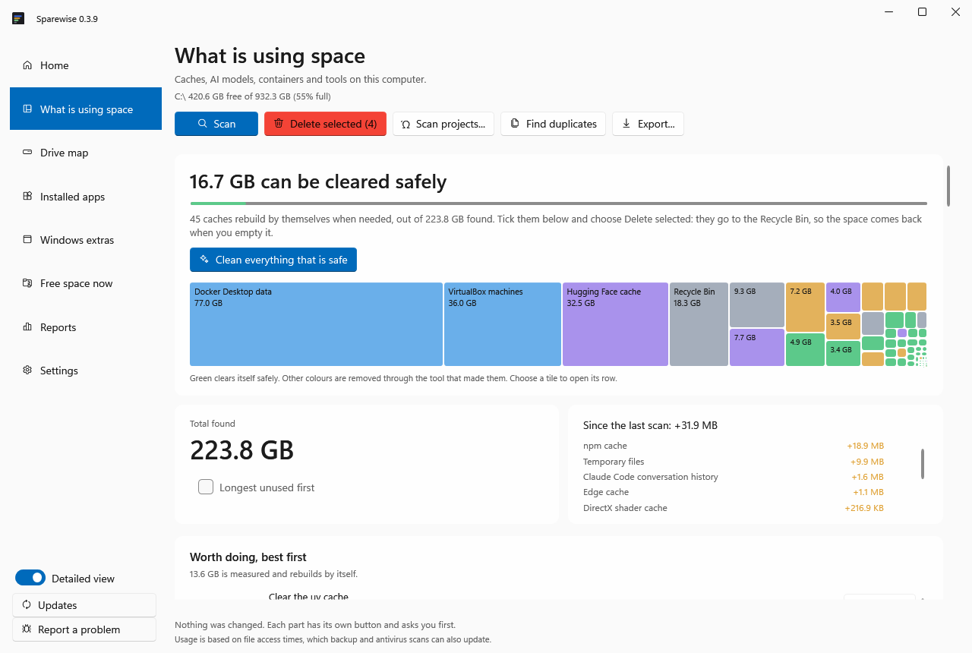Open the Recycle Bin tile in the treemap
972x653 pixels.
point(699,324)
